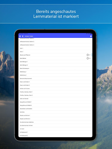
Task: Select Grundwortschatz Verben
Action: click(x=55, y=125)
